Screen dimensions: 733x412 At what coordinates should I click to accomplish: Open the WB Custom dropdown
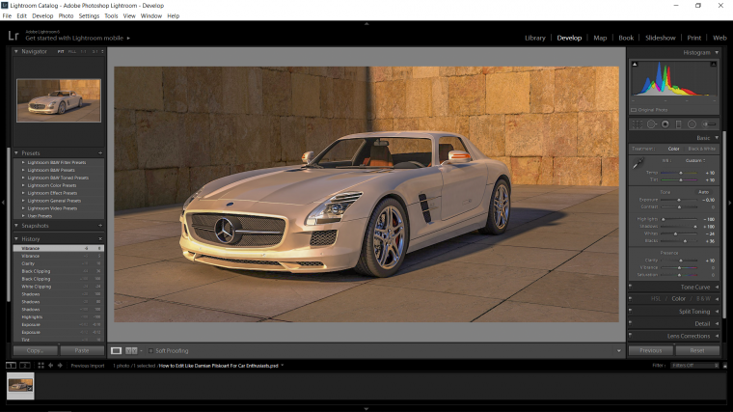[695, 160]
